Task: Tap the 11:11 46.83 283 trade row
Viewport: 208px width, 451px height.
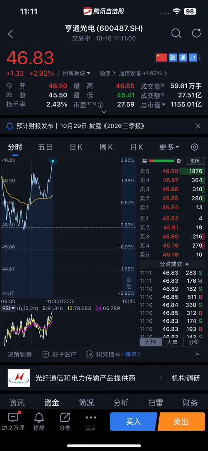Action: click(172, 273)
